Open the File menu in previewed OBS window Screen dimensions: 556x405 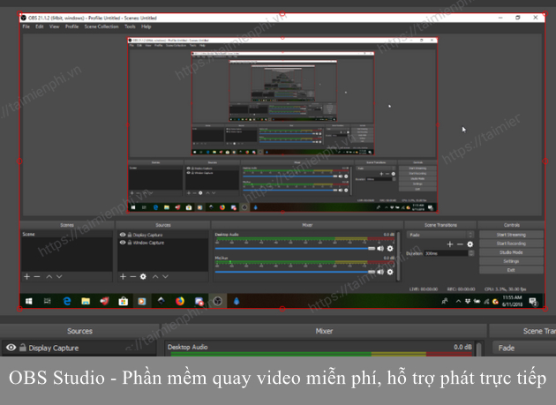point(26,26)
